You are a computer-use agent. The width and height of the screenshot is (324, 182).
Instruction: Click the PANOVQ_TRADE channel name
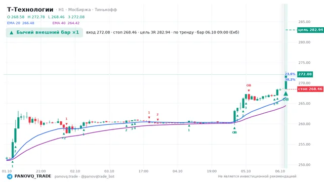[33, 176]
